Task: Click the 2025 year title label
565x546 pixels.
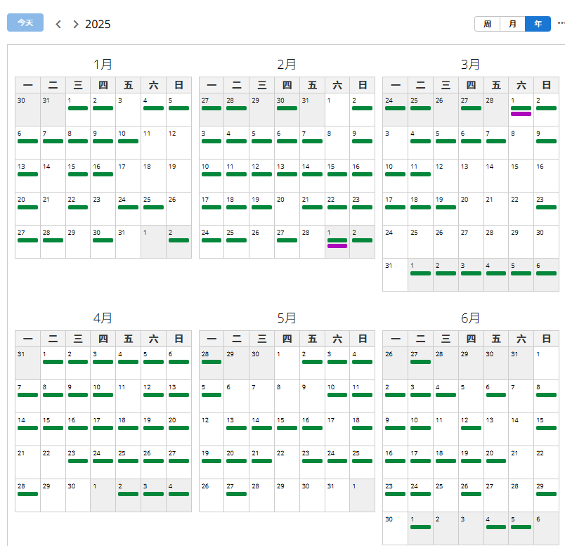Action: [98, 24]
